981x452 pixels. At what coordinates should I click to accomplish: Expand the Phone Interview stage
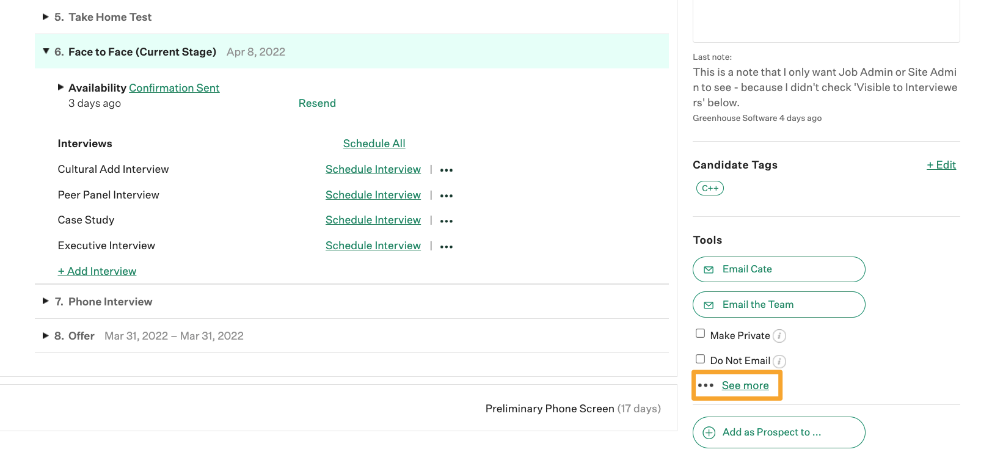tap(46, 301)
